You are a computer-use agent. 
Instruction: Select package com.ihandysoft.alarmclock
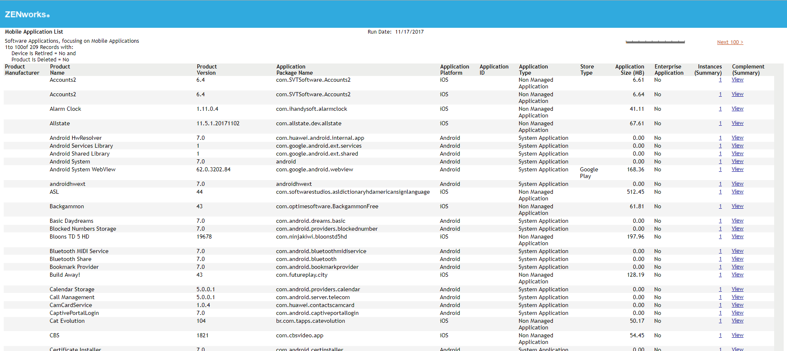click(311, 109)
